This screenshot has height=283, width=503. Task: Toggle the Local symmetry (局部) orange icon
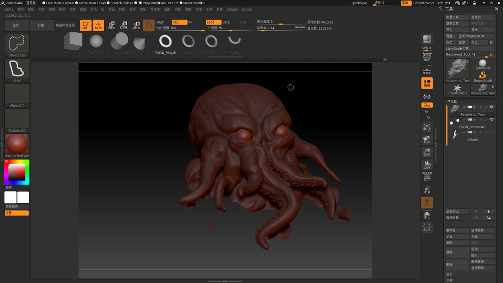tap(427, 83)
